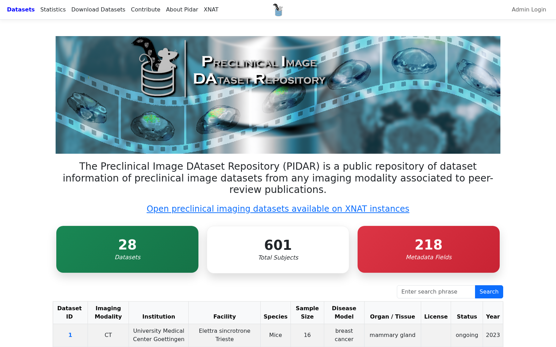This screenshot has width=556, height=347.
Task: Click the PIDAR description paragraph
Action: coord(278,178)
